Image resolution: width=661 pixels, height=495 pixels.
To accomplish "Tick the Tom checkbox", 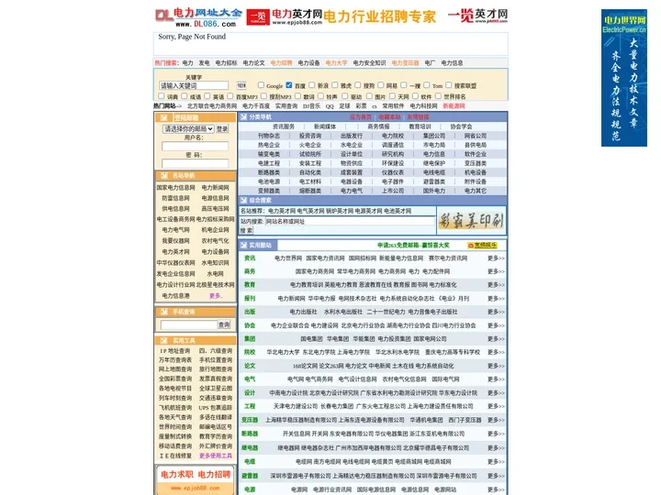I will tap(427, 85).
